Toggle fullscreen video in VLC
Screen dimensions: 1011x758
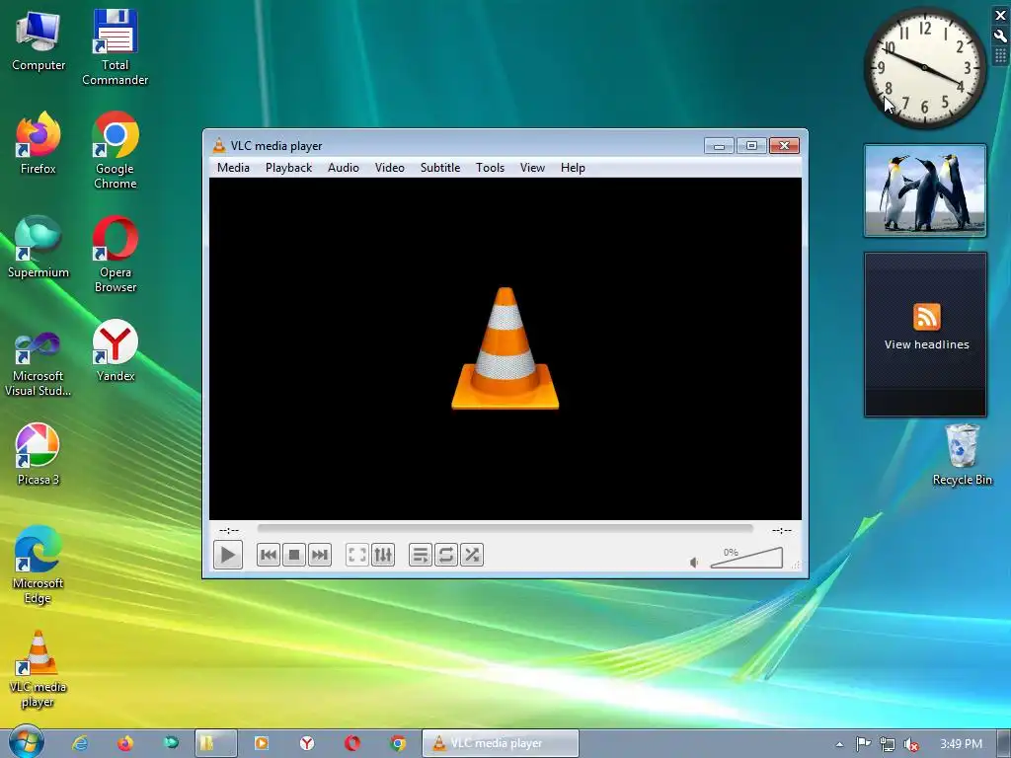(x=357, y=555)
